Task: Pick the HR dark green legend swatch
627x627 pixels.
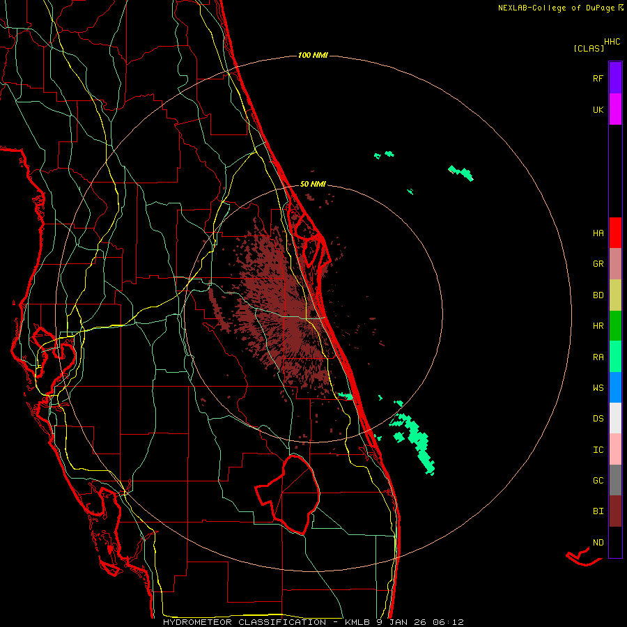Action: [x=615, y=326]
